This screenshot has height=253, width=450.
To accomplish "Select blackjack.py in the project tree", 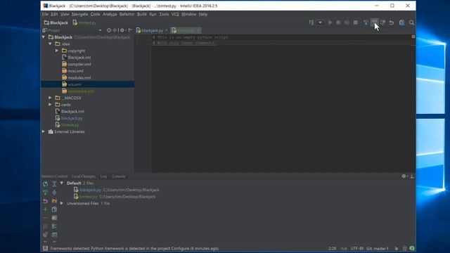I will 72,118.
